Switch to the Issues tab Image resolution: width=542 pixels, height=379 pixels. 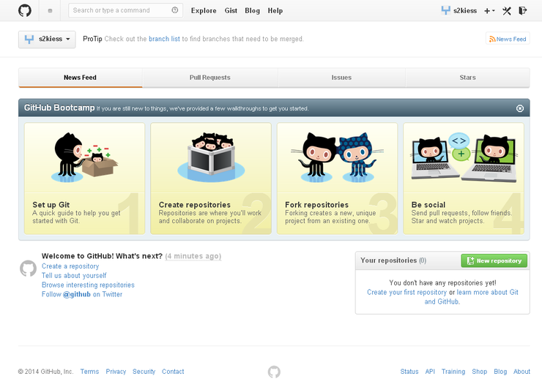(341, 78)
